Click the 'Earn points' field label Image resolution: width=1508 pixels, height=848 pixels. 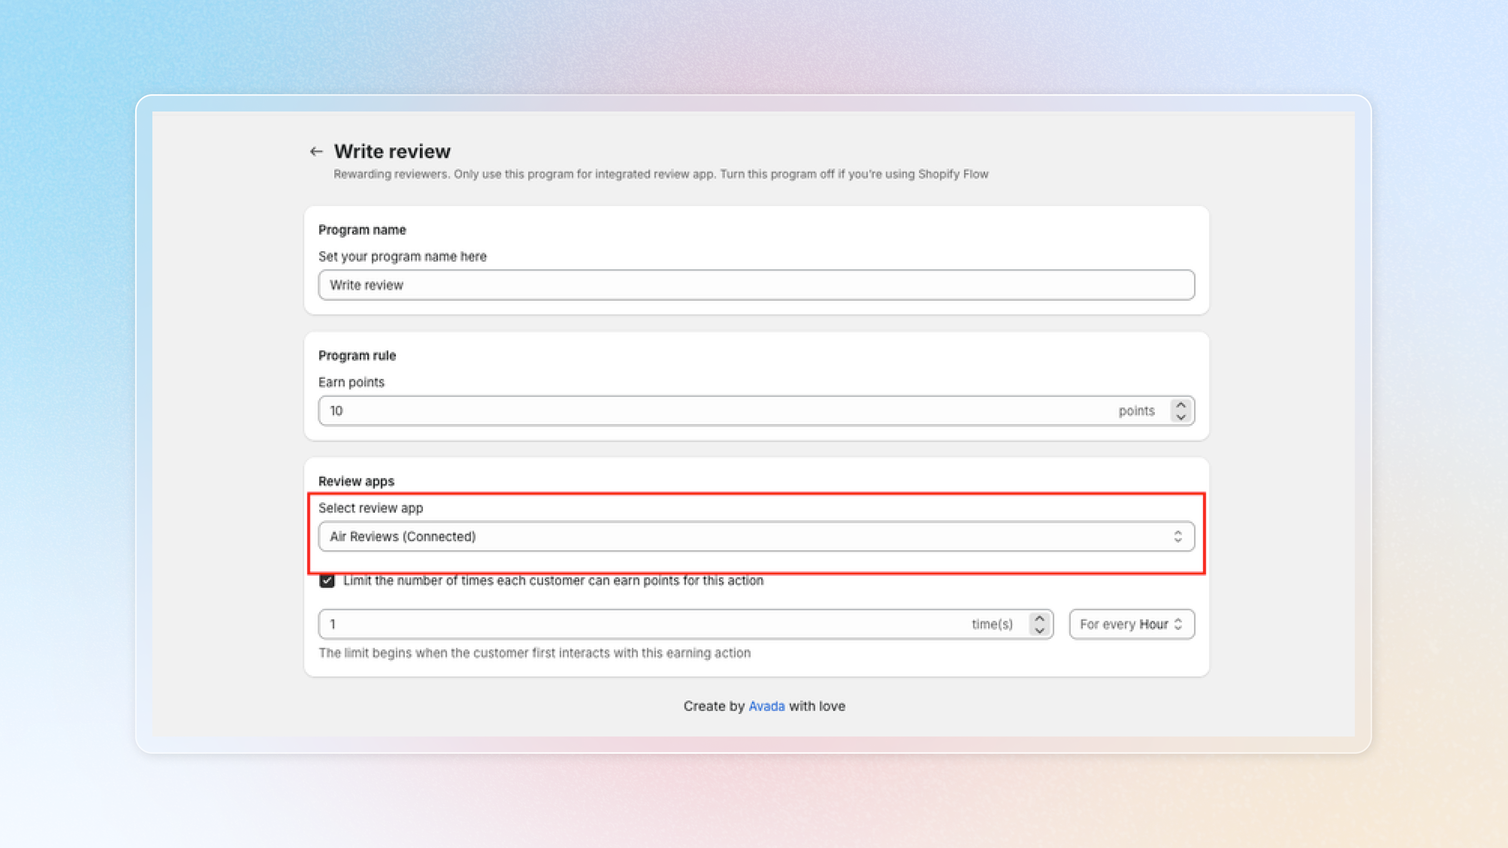[x=351, y=382]
